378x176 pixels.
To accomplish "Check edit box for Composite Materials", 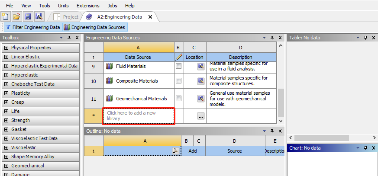I will coord(178,81).
